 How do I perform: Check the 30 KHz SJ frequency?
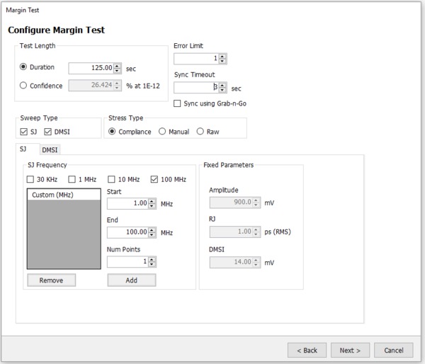(x=30, y=179)
